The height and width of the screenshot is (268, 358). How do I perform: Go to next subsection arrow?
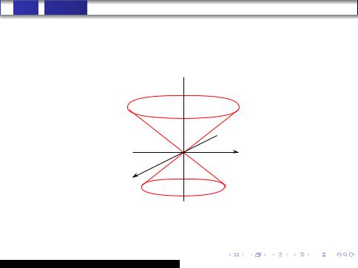pyautogui.click(x=287, y=255)
